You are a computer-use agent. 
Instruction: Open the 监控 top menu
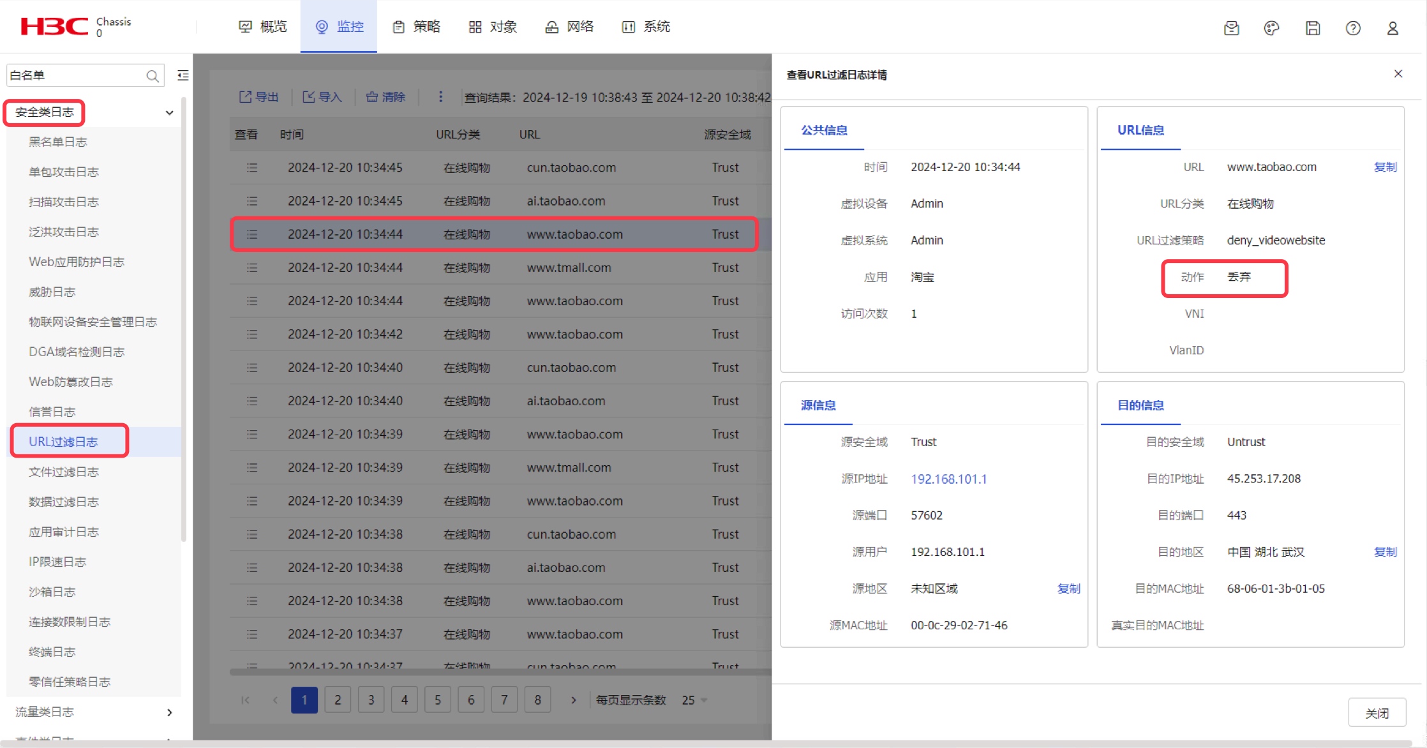point(339,27)
